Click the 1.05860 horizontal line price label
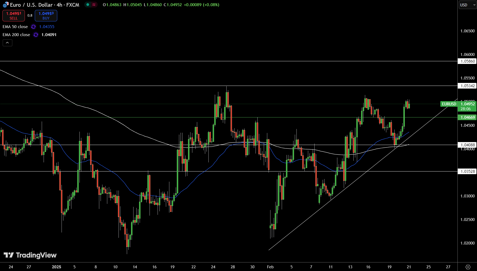This screenshot has height=271, width=477. pos(467,61)
